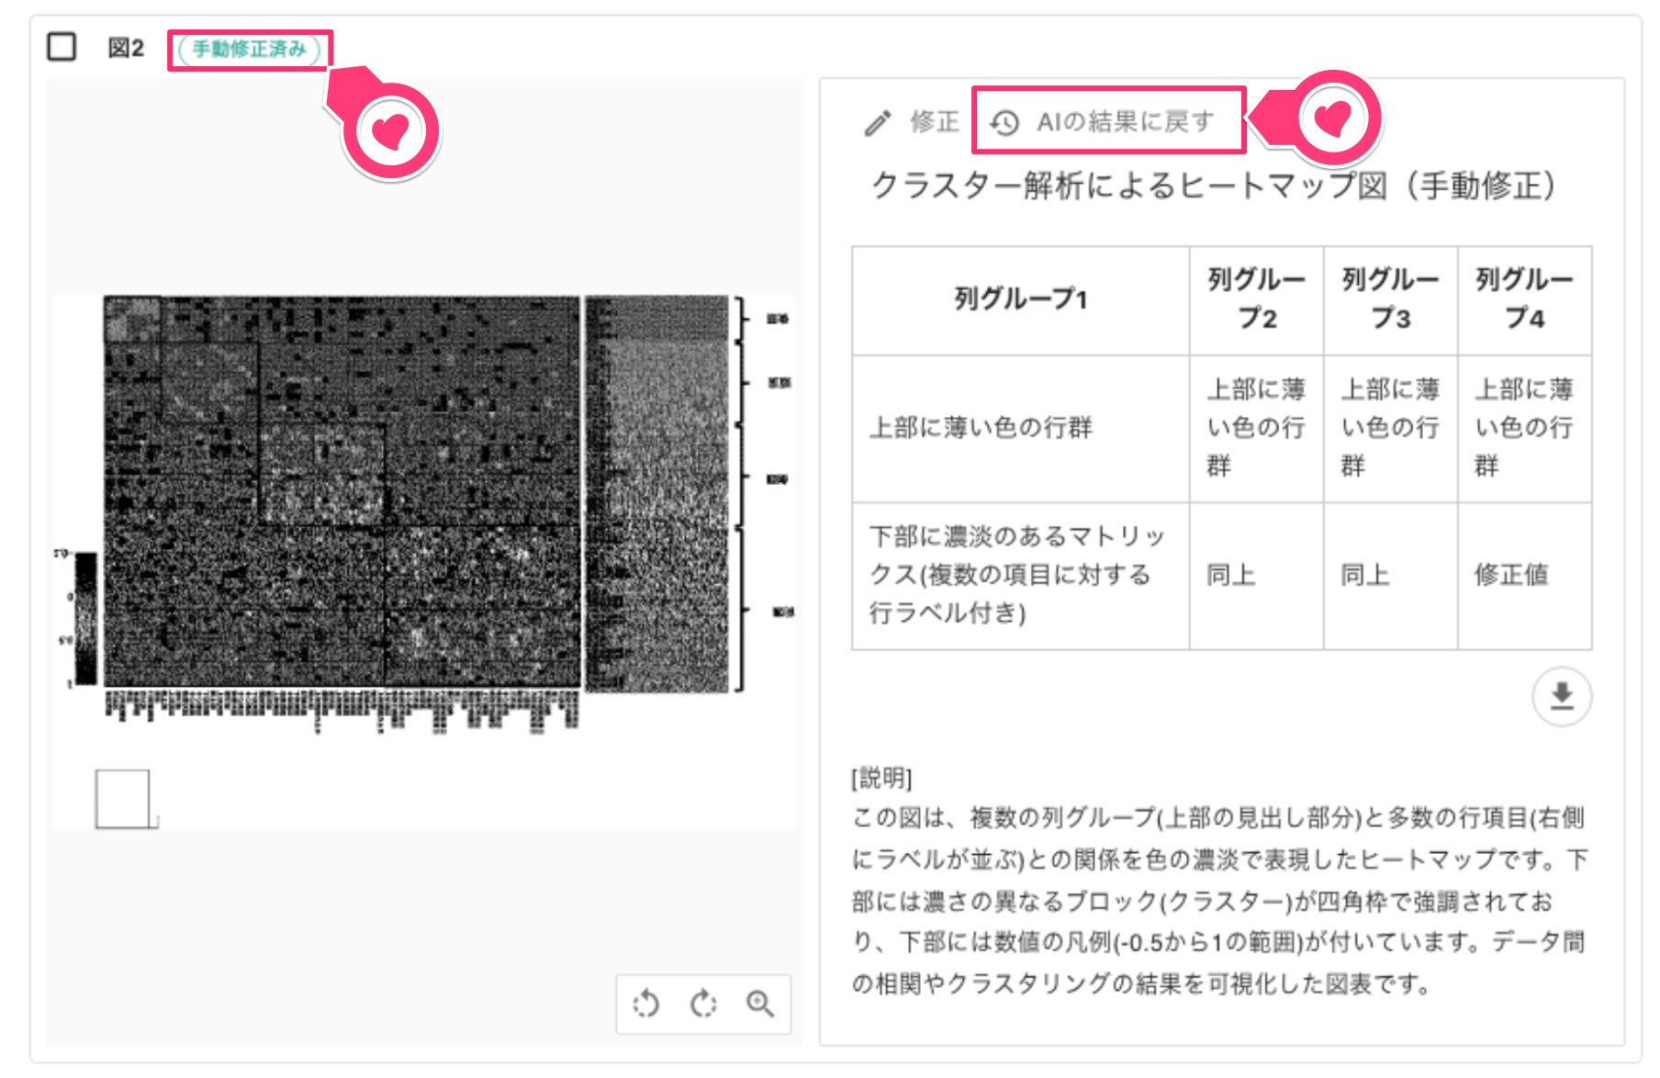
Task: Tick the checkbox next to 図2
Action: click(62, 47)
